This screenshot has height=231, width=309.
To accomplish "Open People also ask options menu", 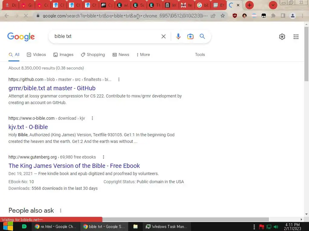I will 60,211.
